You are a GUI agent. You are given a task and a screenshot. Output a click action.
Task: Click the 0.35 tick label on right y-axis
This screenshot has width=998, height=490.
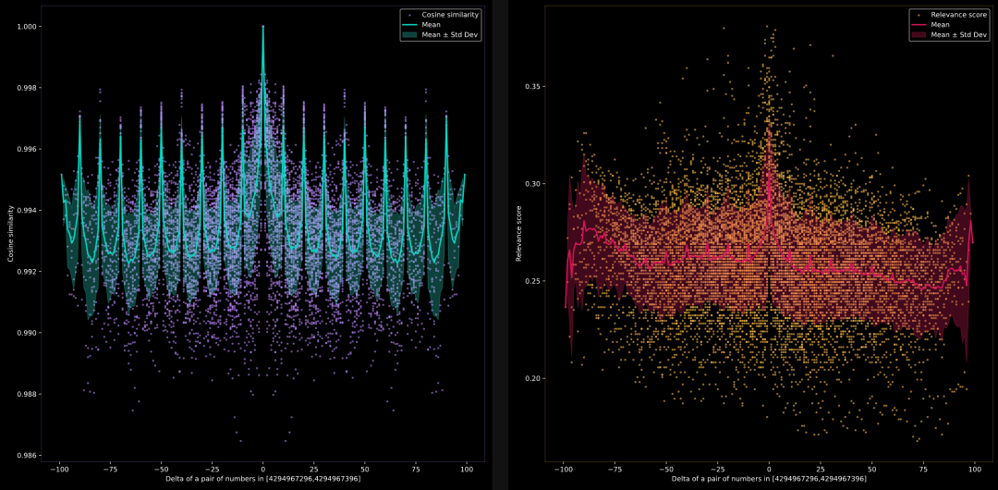[533, 87]
